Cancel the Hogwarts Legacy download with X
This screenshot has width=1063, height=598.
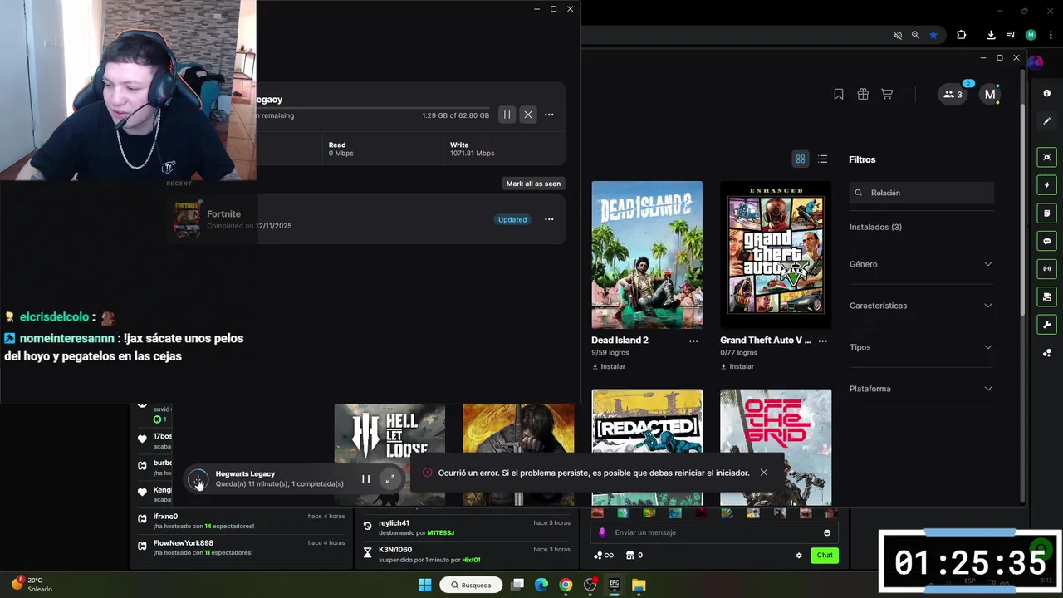click(x=528, y=115)
